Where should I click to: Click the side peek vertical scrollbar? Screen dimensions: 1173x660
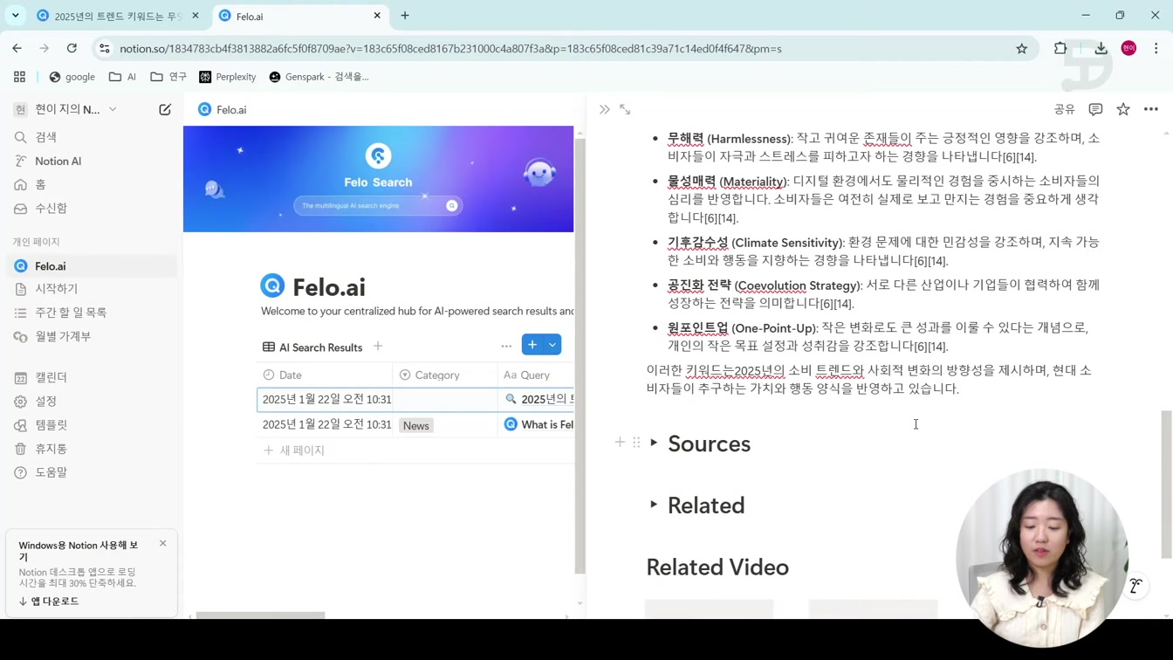pos(1166,485)
